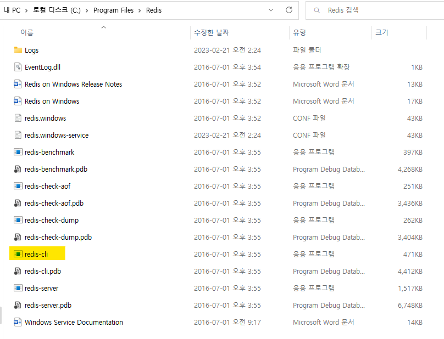The width and height of the screenshot is (444, 339).
Task: Navigate to 로컬 디스크 (C:) breadcrumb
Action: click(x=57, y=10)
